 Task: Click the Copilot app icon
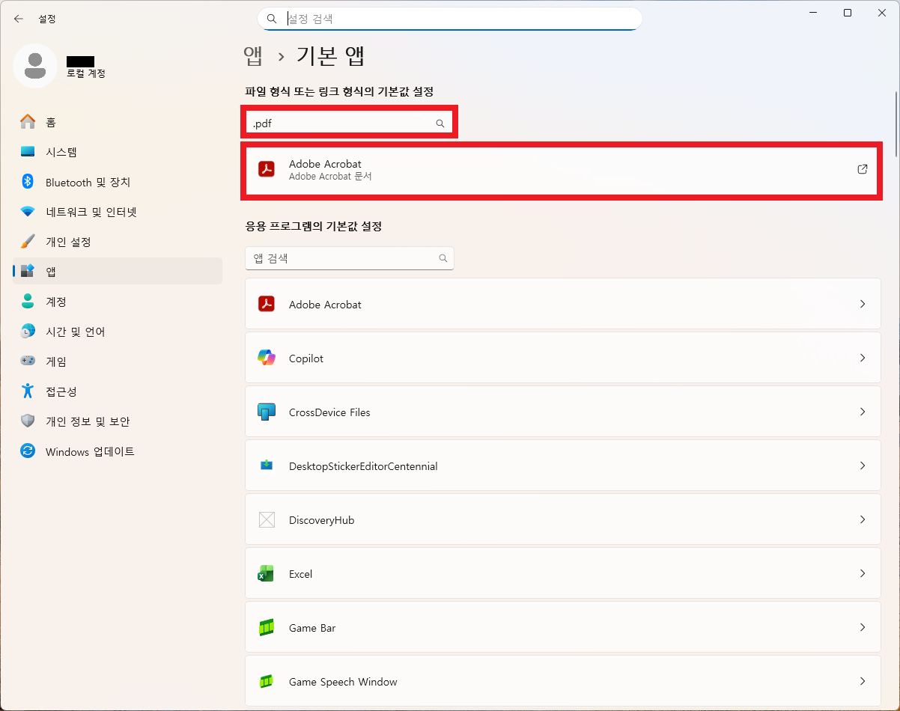tap(267, 358)
